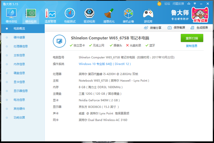Screen dimensions: 214x143
Task: Click the 摄像头 feature indicator
Action: (116, 45)
